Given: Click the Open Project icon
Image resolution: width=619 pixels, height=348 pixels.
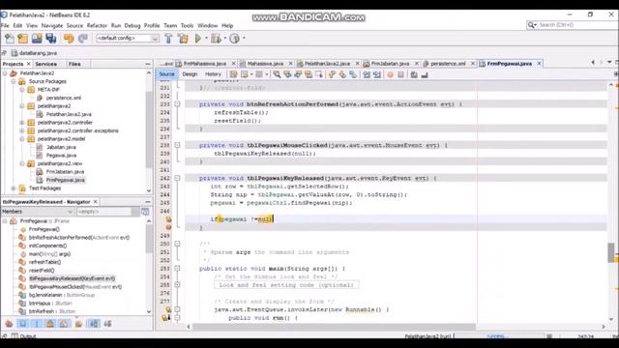Looking at the screenshot, I should 37,39.
